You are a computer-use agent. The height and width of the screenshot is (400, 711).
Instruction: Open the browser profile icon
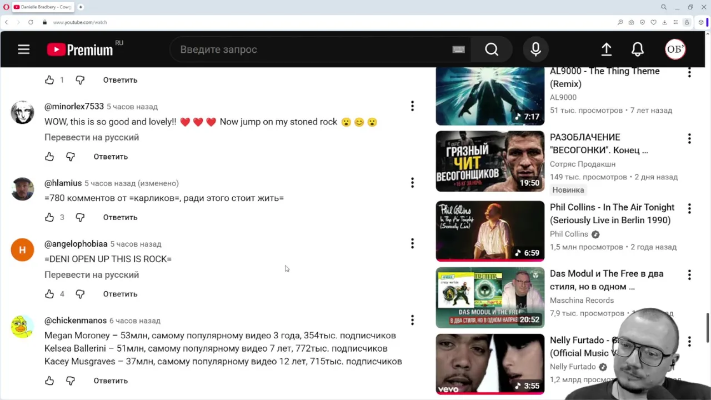coord(687,22)
